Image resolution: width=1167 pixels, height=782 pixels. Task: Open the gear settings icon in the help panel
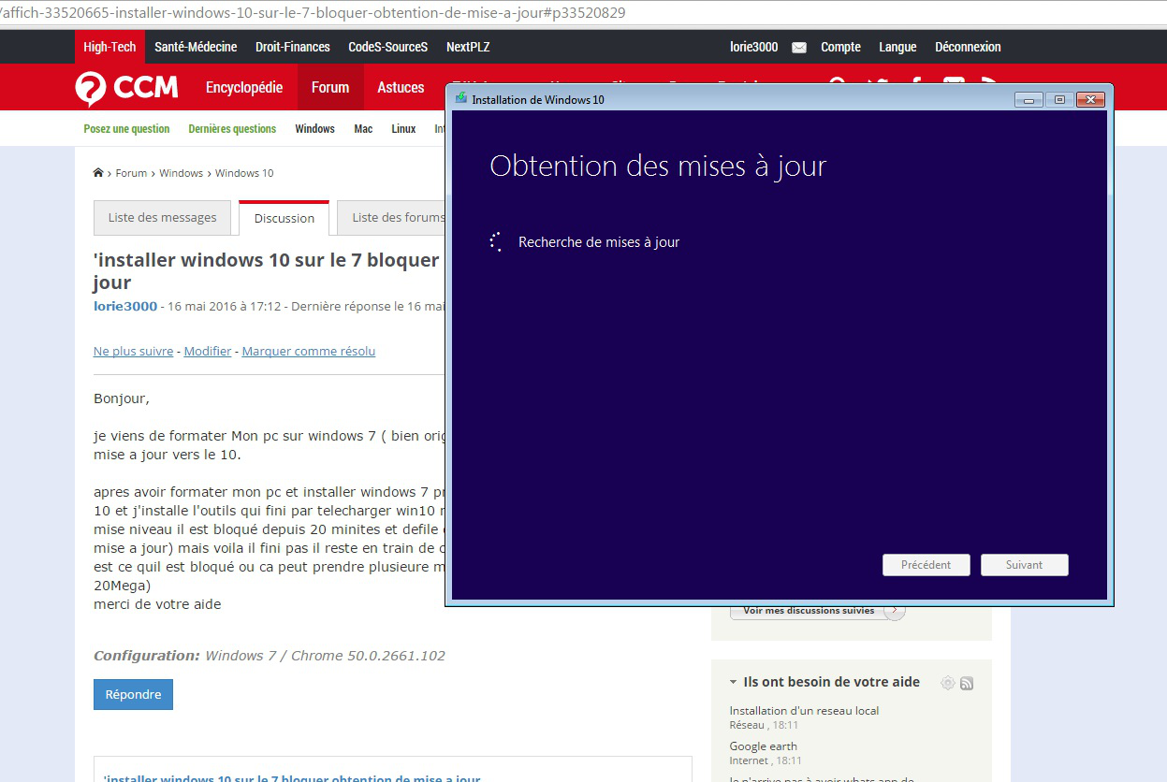(x=948, y=683)
